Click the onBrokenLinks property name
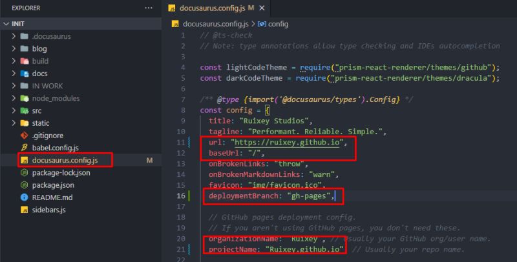The width and height of the screenshot is (517, 262). click(237, 163)
